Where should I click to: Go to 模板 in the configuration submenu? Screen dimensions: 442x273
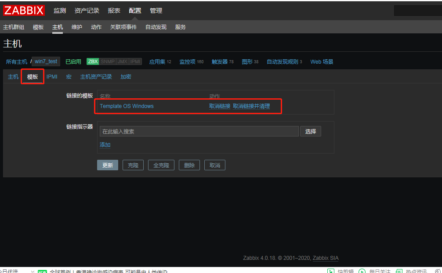(x=38, y=27)
